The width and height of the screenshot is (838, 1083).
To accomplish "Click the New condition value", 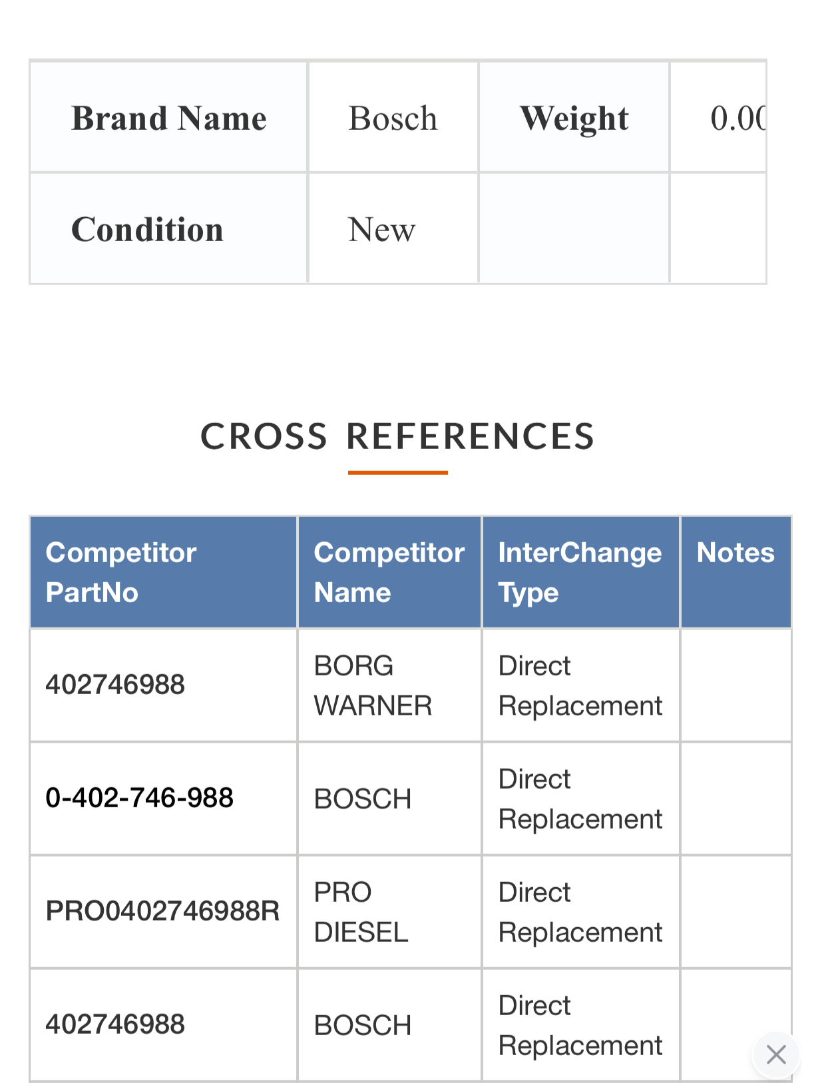I will click(x=381, y=230).
